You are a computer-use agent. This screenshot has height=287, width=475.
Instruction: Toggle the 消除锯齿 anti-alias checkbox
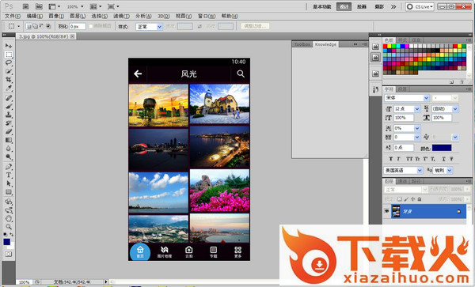(x=90, y=26)
